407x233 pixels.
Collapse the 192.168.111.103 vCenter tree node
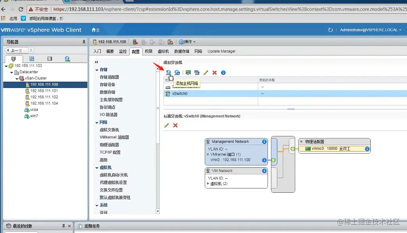(x=6, y=66)
